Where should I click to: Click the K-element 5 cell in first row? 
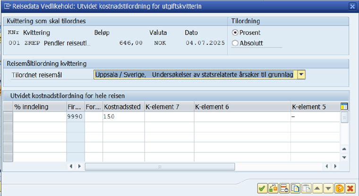point(315,117)
